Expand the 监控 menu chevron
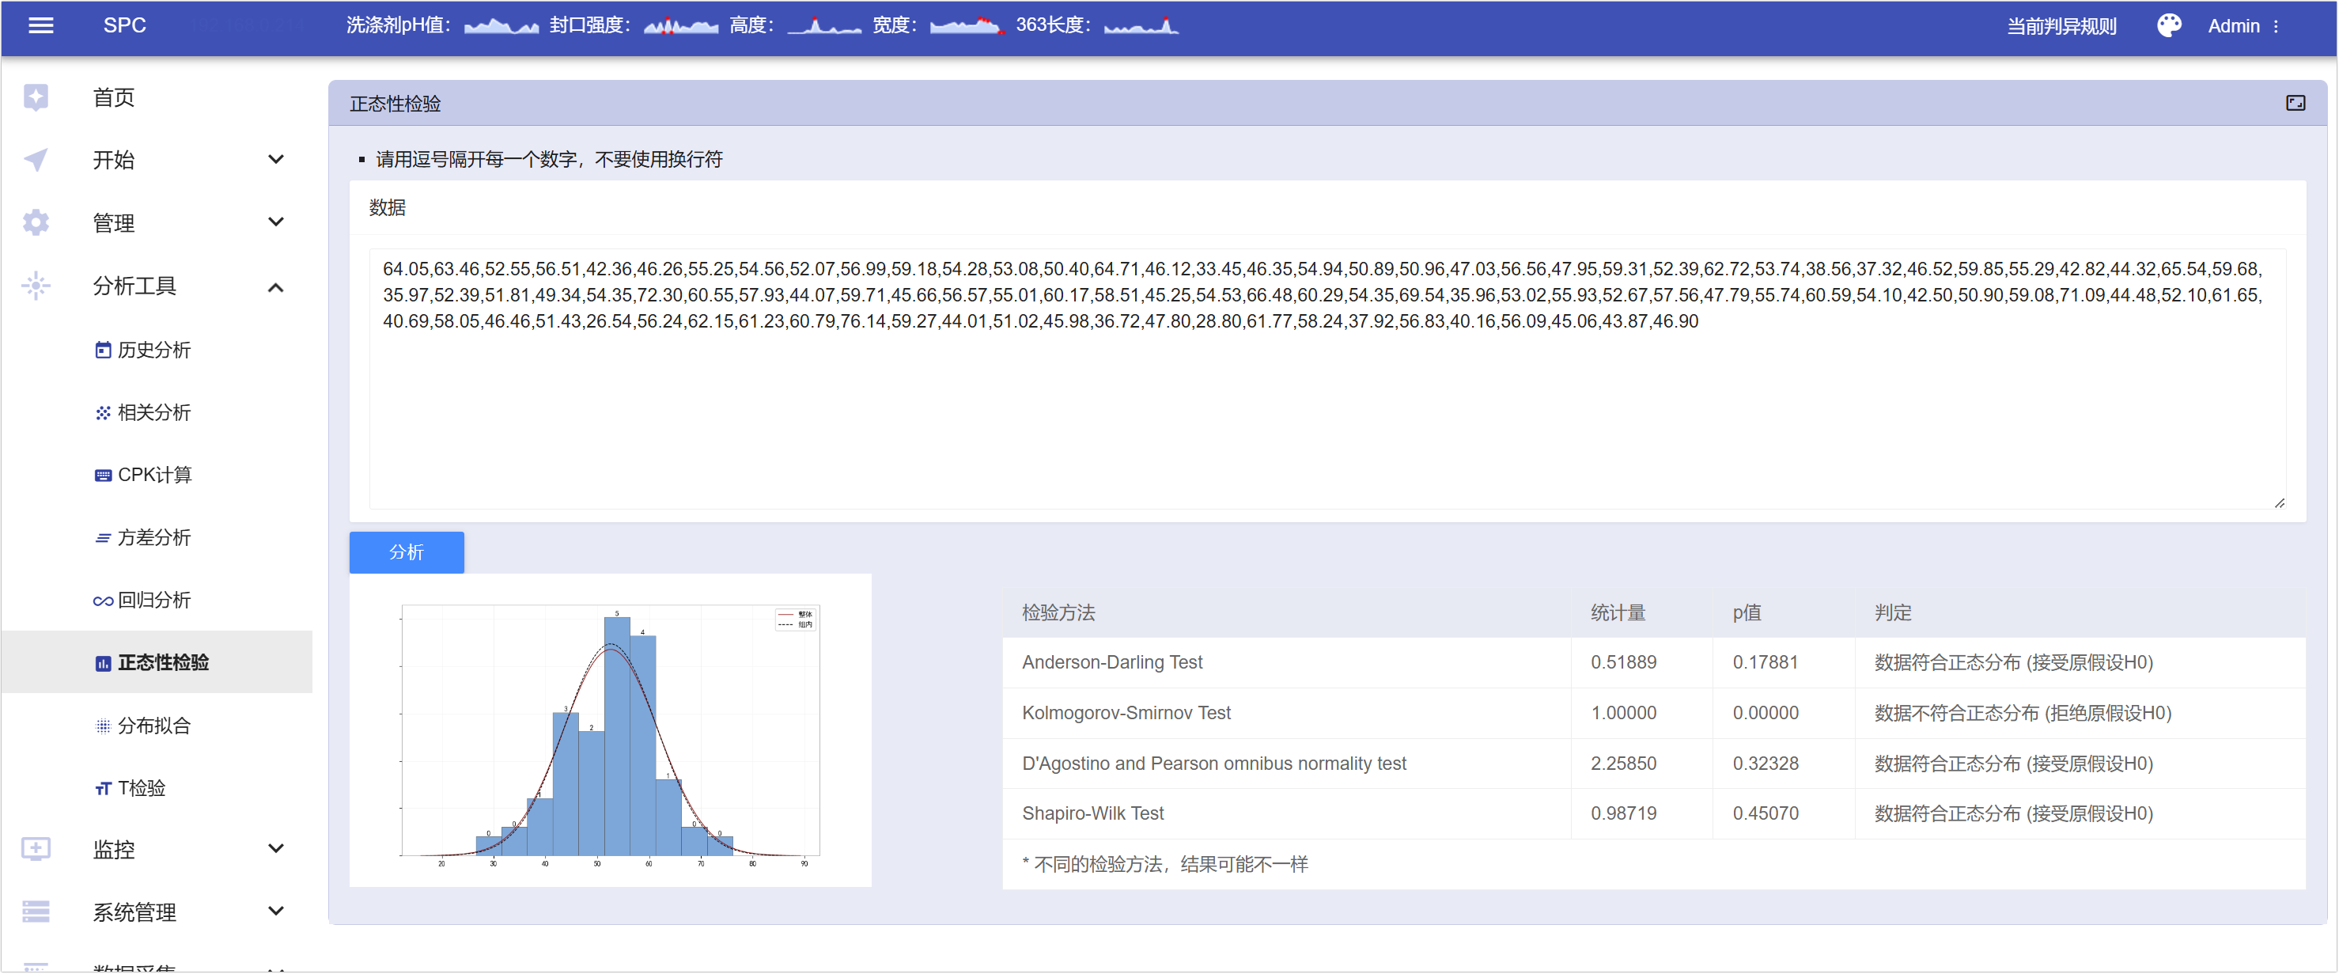The image size is (2339, 974). click(x=276, y=849)
